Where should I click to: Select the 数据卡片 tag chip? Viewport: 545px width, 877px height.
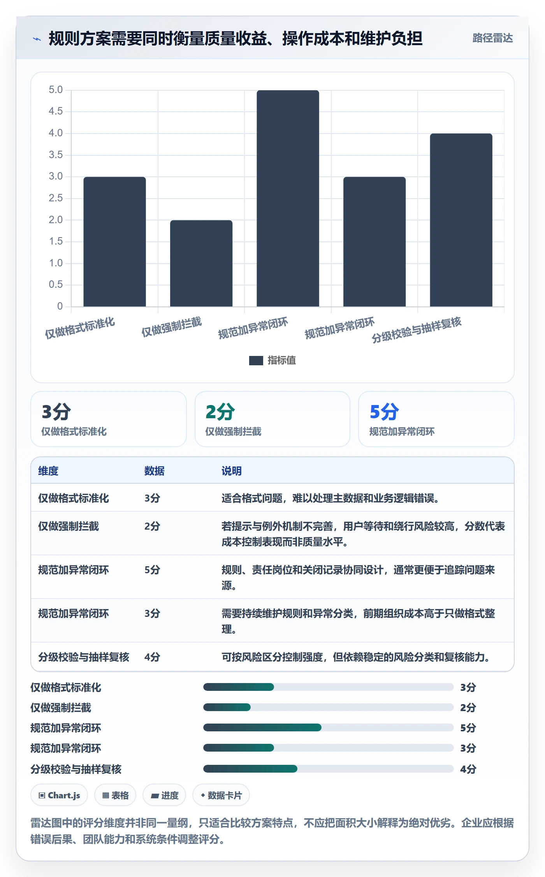coord(221,795)
